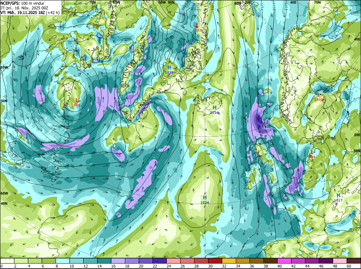The image size is (361, 269).
Task: Select the dark red 30–32 legend swatch
Action: (215, 261)
